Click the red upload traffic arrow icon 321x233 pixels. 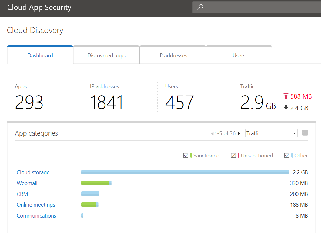286,96
